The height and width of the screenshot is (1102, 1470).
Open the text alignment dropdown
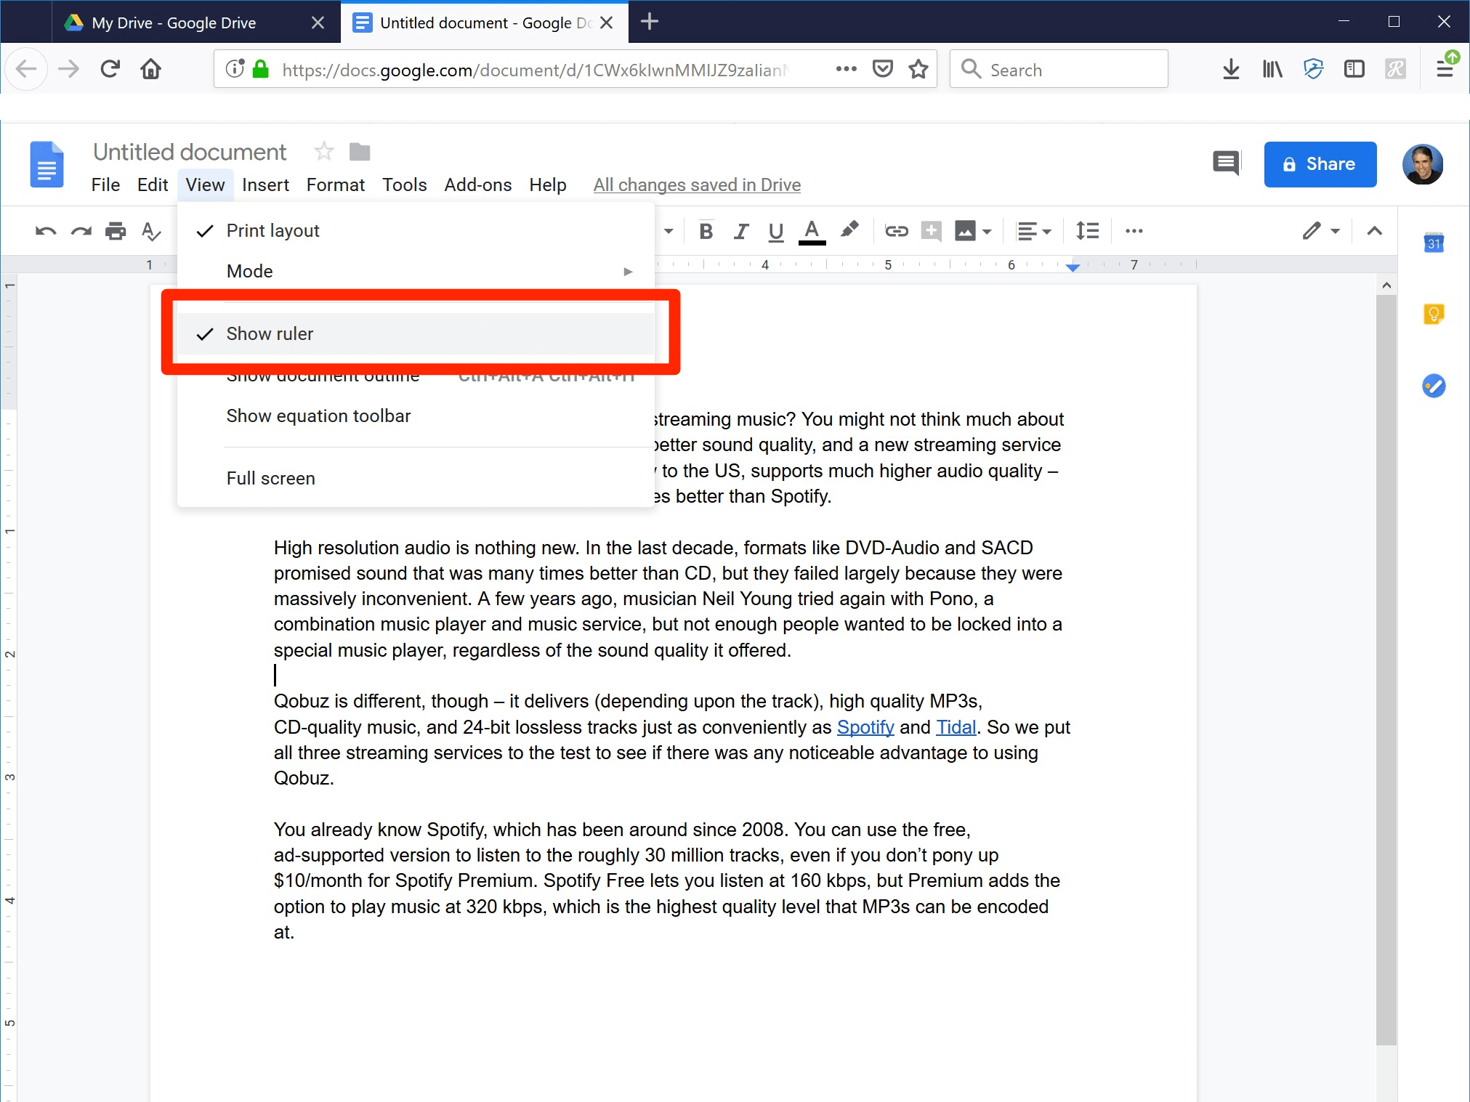(x=1033, y=231)
